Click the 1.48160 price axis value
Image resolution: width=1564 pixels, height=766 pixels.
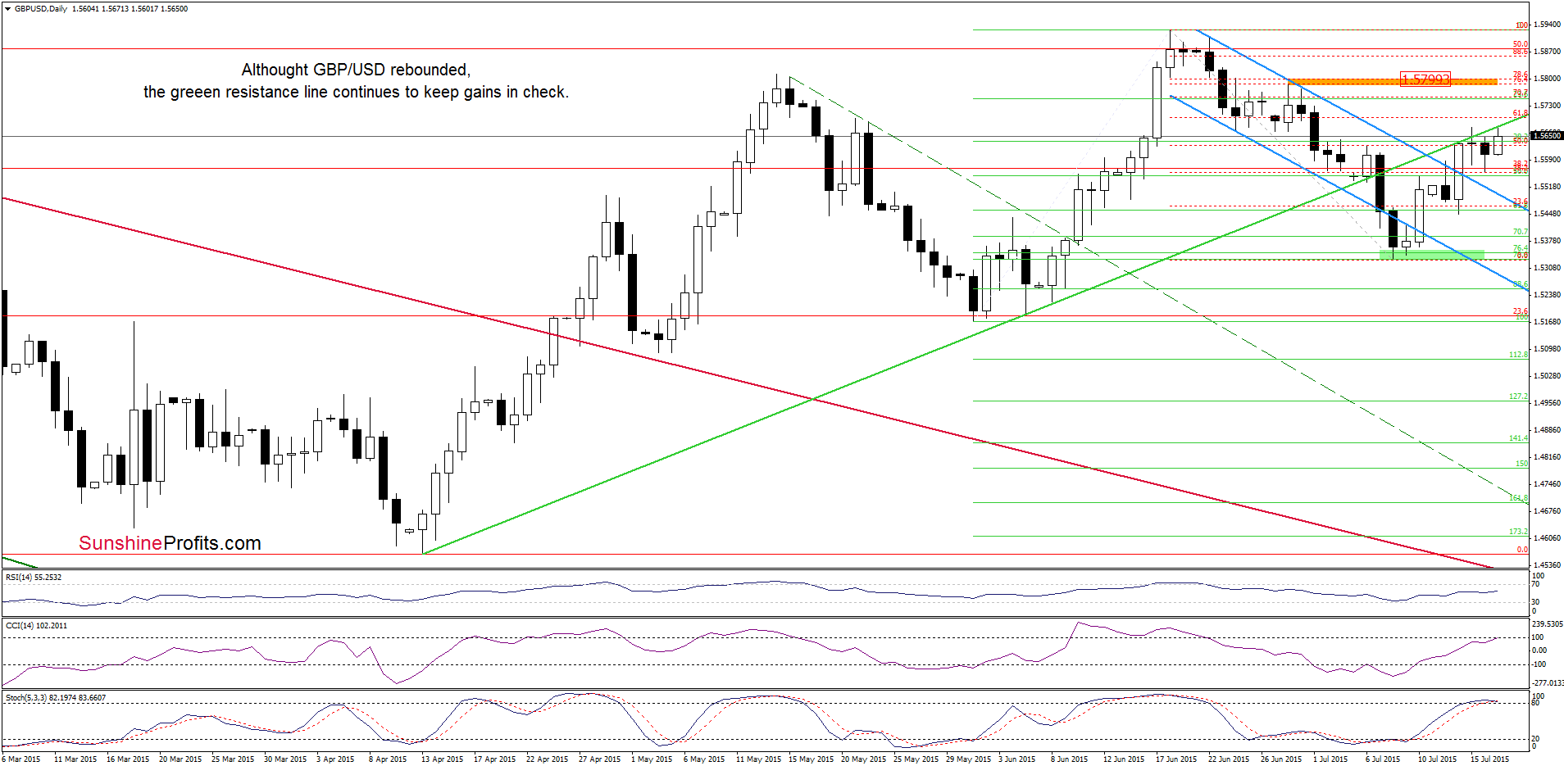coord(1547,457)
